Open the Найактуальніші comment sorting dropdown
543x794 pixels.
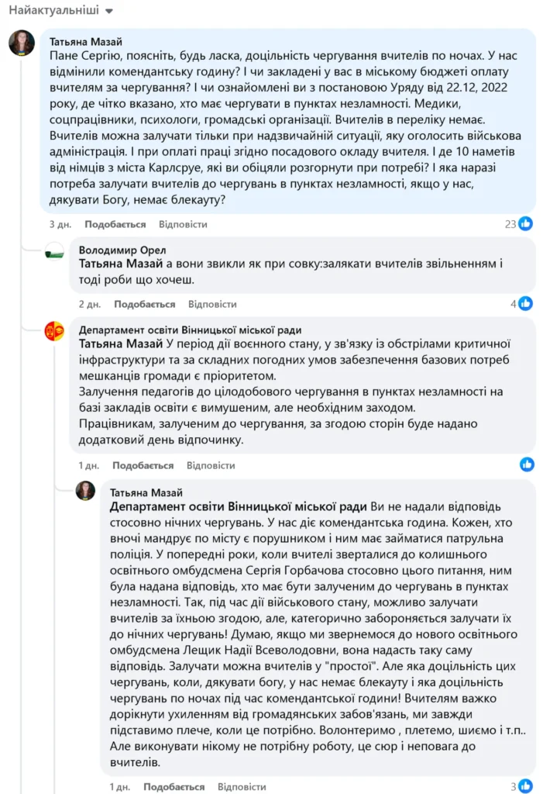pyautogui.click(x=60, y=12)
